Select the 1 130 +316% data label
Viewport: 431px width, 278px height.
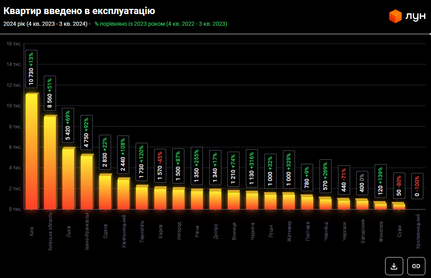pos(252,168)
